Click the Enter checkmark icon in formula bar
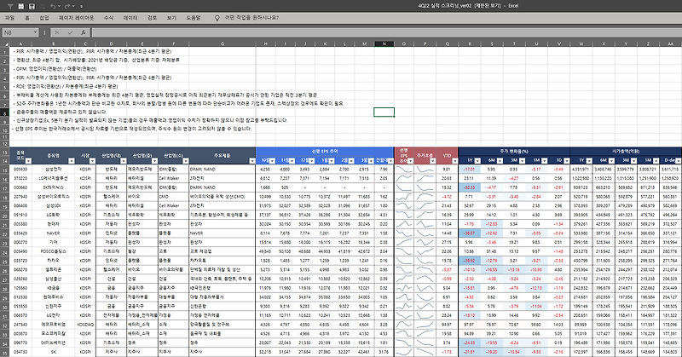 (70, 32)
